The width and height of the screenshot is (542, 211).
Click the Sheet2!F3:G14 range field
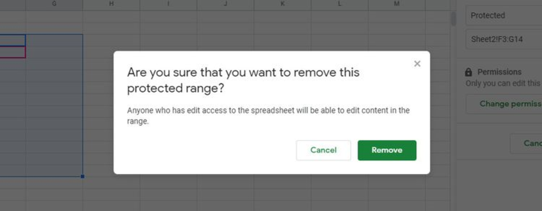point(505,39)
